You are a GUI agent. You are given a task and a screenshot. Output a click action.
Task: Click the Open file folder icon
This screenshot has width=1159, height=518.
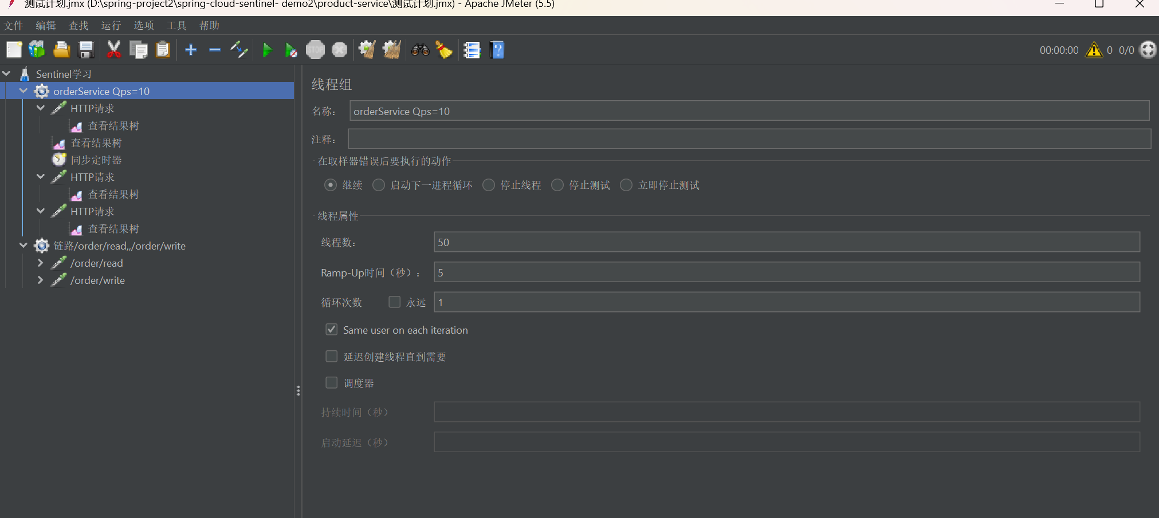(62, 50)
